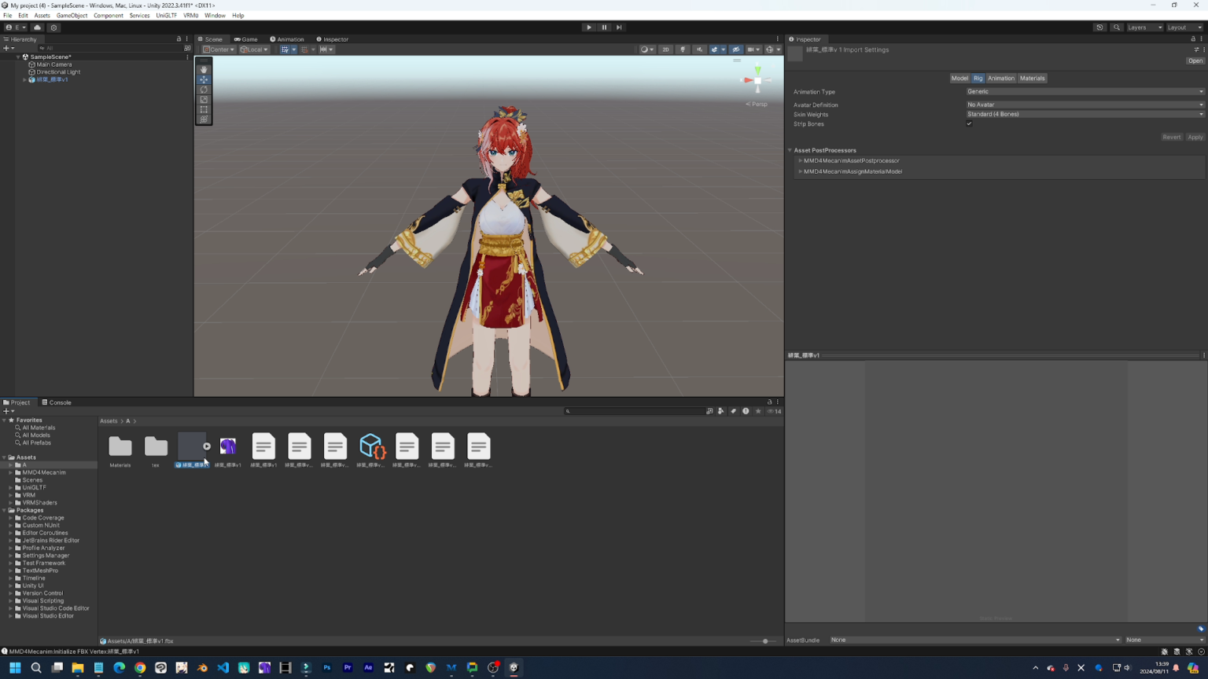
Task: Uncheck the Strip Bones checkbox
Action: 969,123
